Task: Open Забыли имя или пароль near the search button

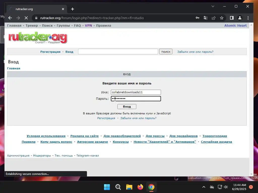Action: [195, 52]
